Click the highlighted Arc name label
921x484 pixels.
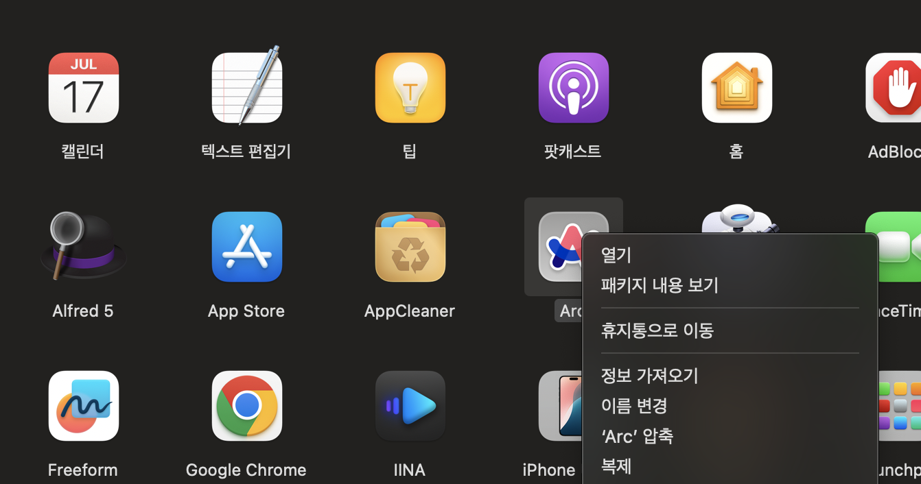pyautogui.click(x=568, y=311)
